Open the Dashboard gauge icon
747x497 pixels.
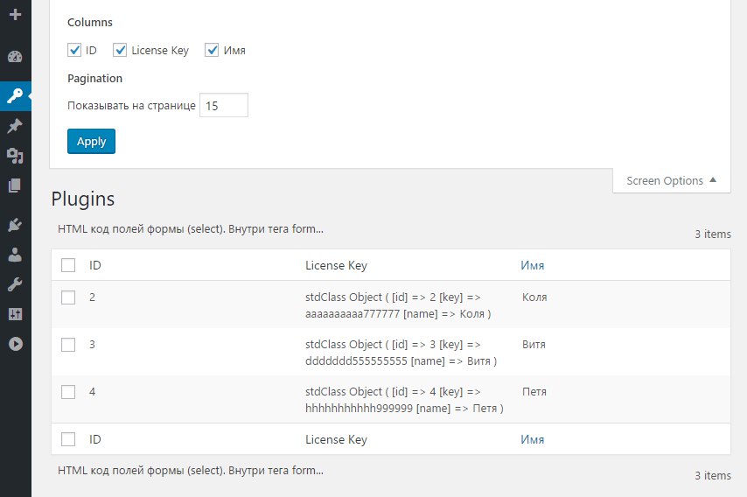point(15,57)
